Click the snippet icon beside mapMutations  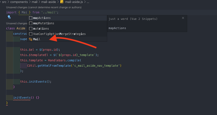pyautogui.click(x=30, y=23)
